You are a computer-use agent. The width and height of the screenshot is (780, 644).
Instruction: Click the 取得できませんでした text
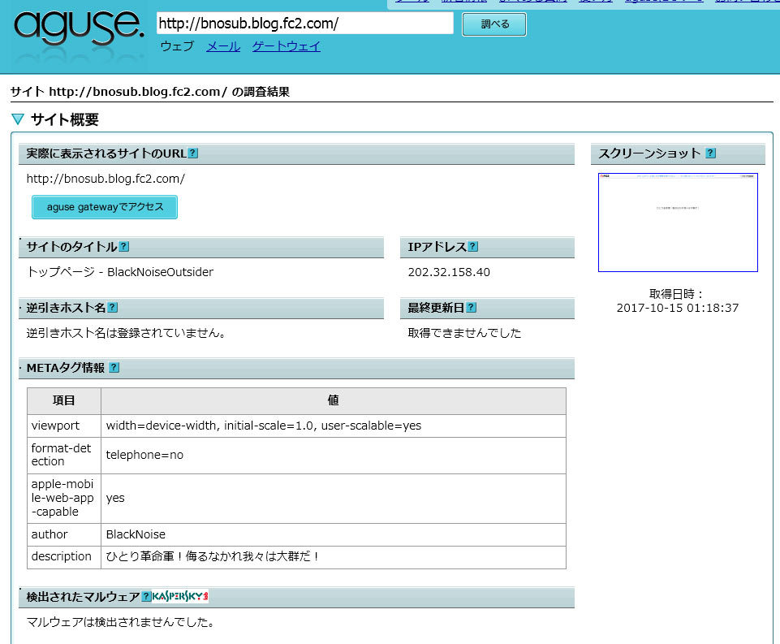click(464, 333)
